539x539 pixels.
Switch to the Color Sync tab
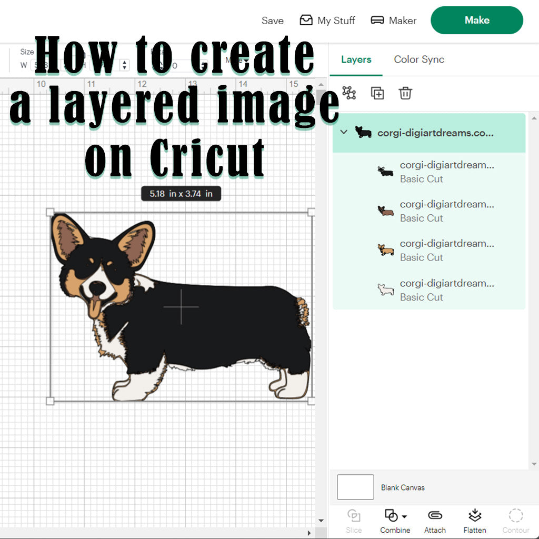[419, 60]
